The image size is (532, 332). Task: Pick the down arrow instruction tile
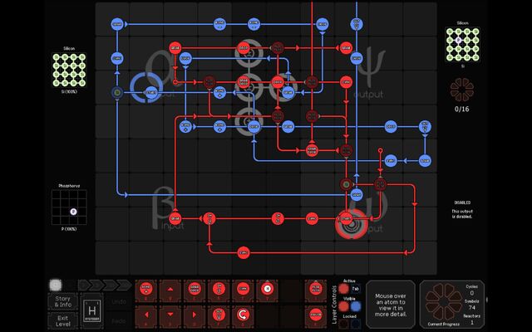pos(170,315)
